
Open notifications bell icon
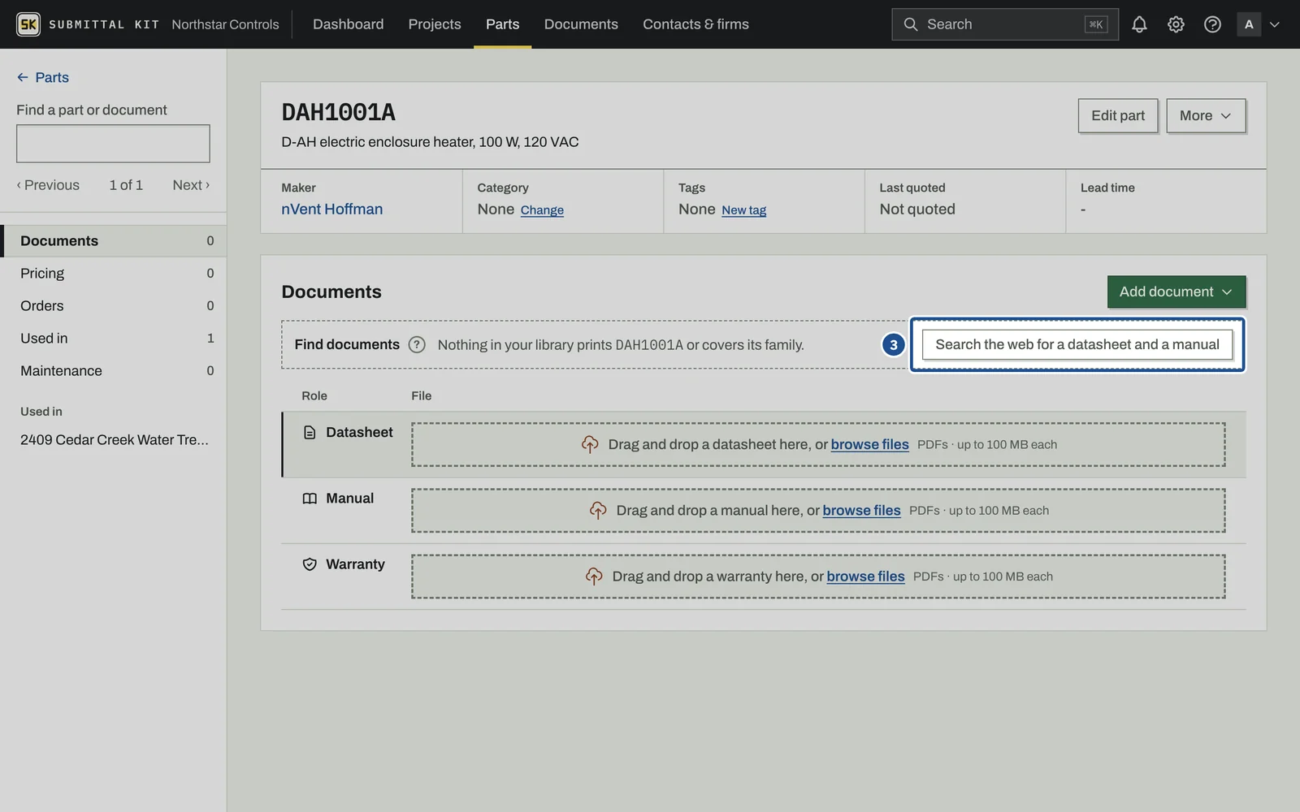tap(1139, 24)
